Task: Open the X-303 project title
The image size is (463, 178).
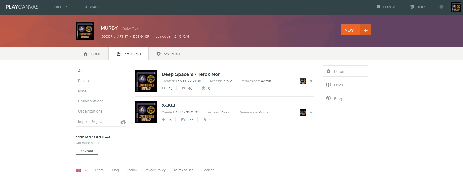Action: click(168, 105)
